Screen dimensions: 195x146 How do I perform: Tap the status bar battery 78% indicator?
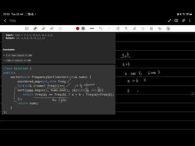[x=188, y=14]
